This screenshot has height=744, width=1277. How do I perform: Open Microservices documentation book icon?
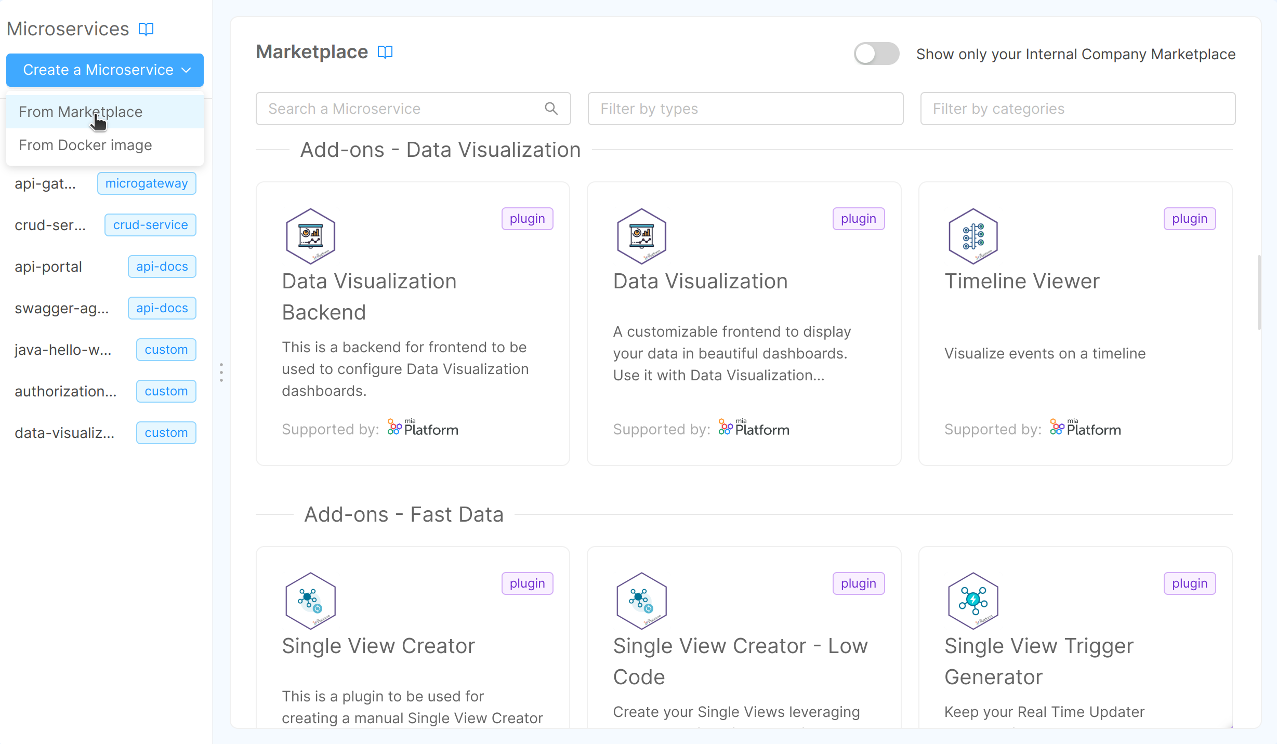(x=146, y=29)
